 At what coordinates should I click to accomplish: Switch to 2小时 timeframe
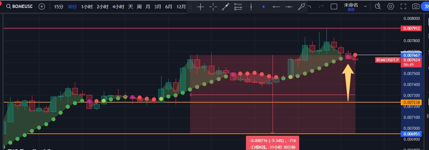coord(103,6)
